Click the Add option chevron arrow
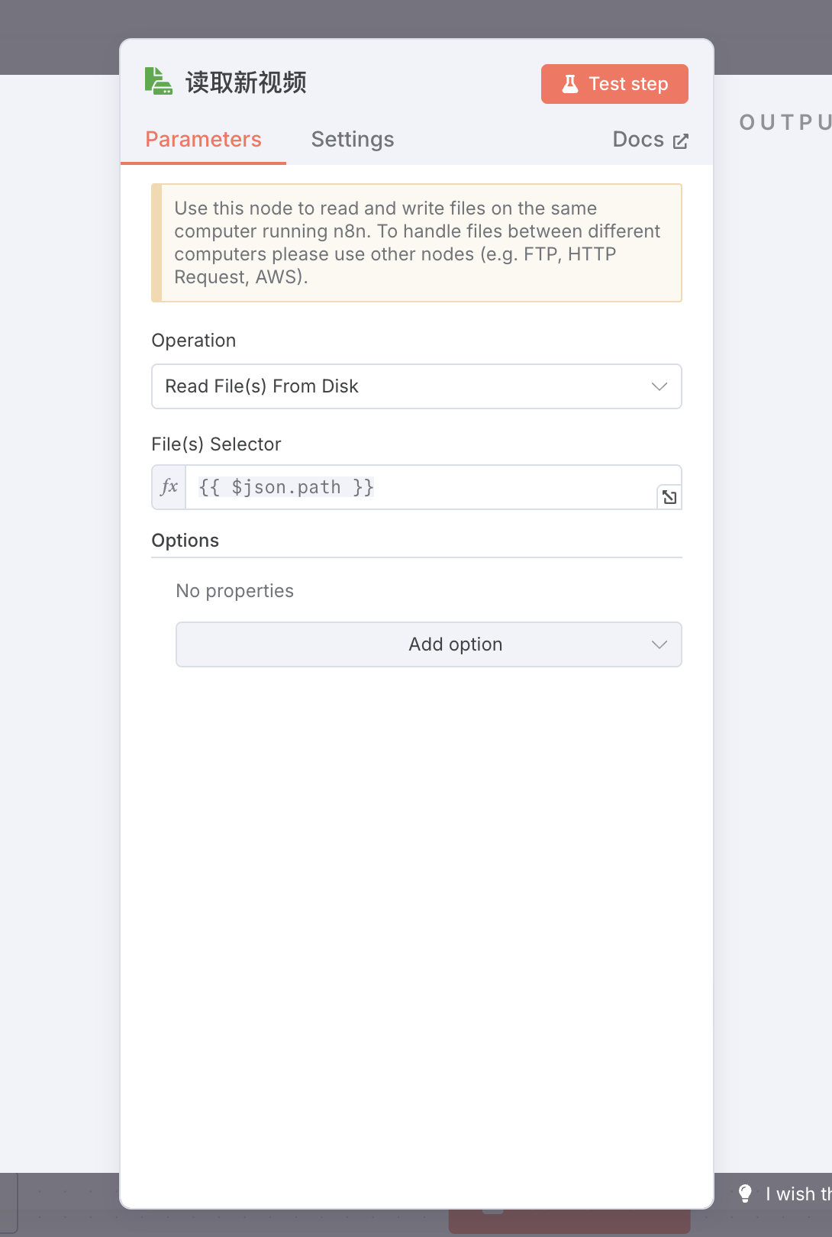832x1237 pixels. [x=659, y=644]
